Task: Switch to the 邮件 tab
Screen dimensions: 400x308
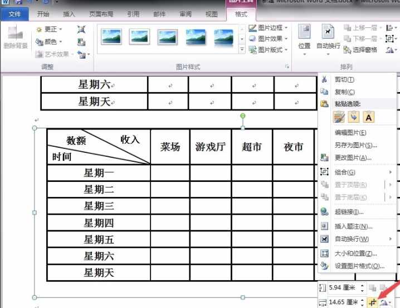Action: tap(159, 14)
